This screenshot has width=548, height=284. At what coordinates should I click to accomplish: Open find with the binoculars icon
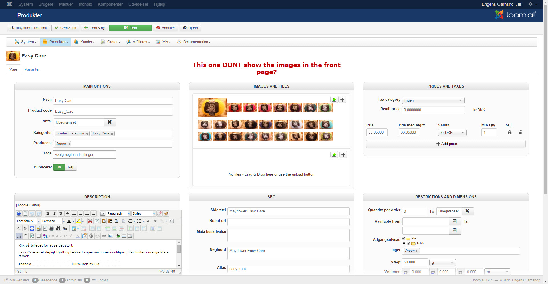58,228
